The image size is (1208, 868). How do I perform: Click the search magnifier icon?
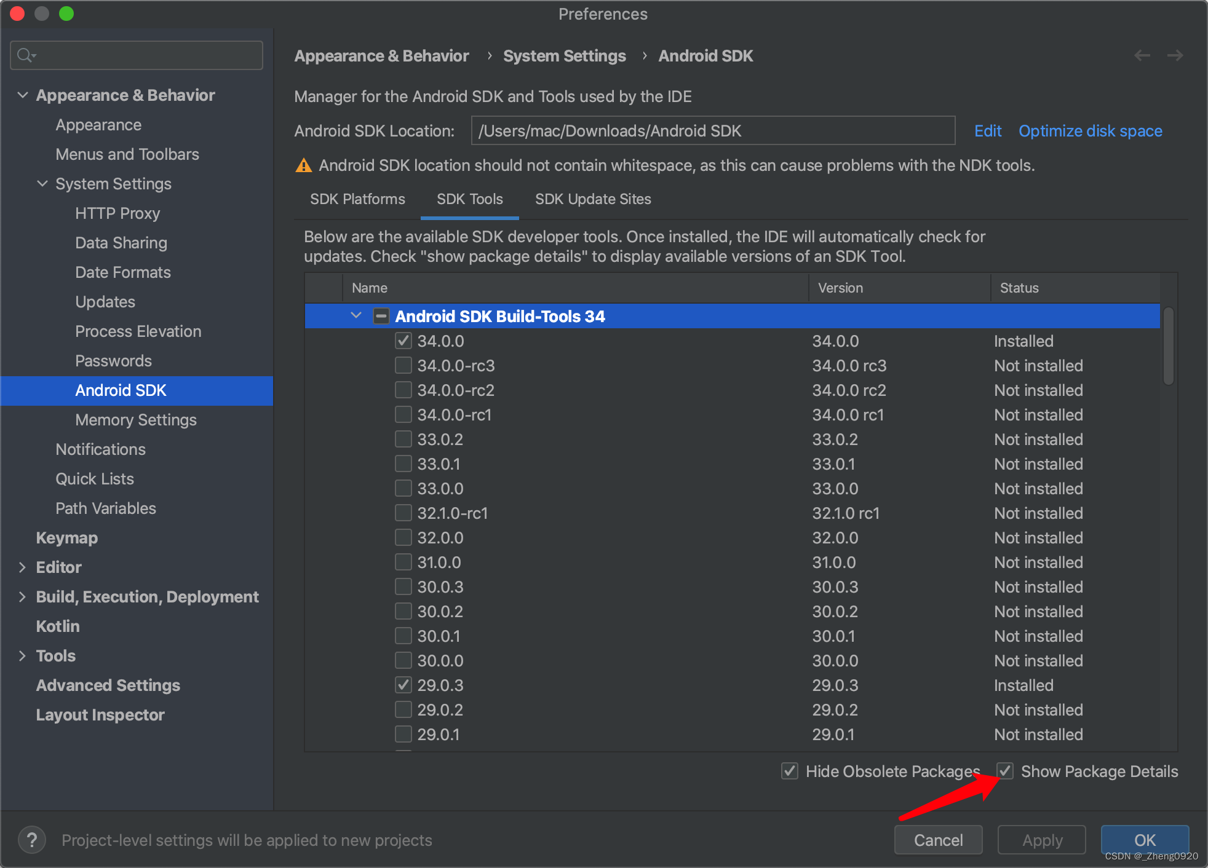[x=25, y=55]
